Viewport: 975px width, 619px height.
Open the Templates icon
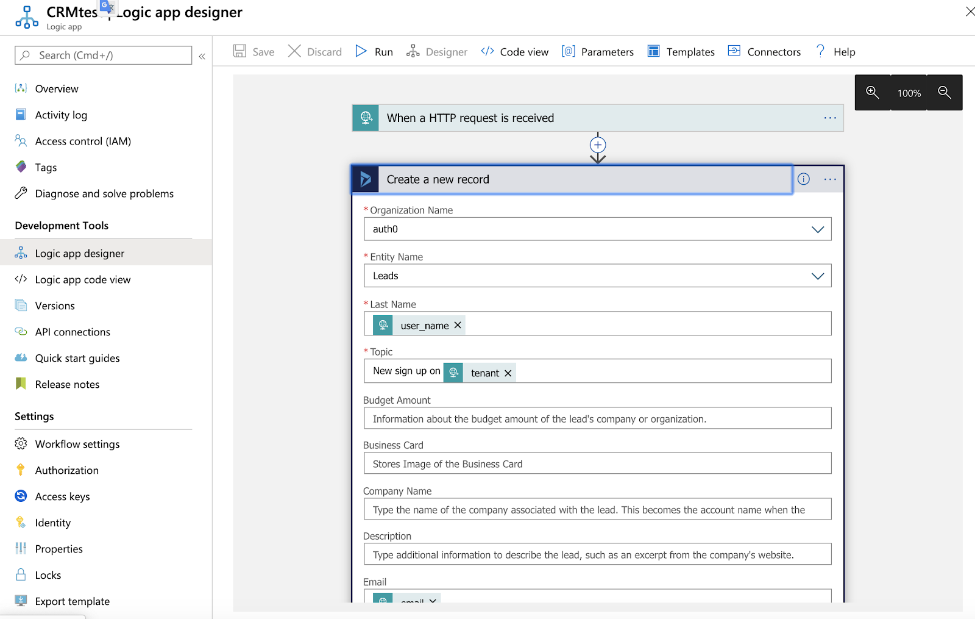tap(653, 51)
